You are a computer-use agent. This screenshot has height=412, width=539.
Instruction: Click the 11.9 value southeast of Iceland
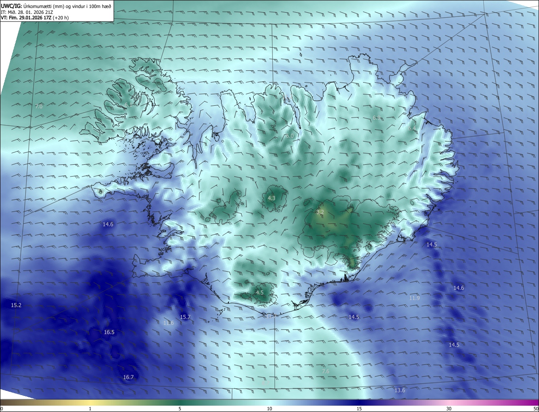[414, 298]
